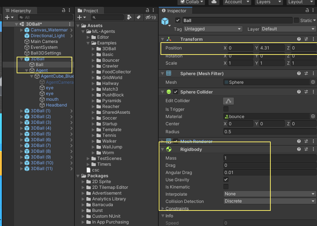Click the Sphere Collider component icon
The width and height of the screenshot is (317, 226).
[x=168, y=92]
